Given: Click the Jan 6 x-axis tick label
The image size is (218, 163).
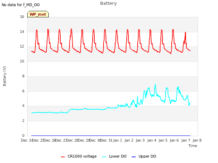Looking at the screenshot, I should pyautogui.click(x=174, y=140).
